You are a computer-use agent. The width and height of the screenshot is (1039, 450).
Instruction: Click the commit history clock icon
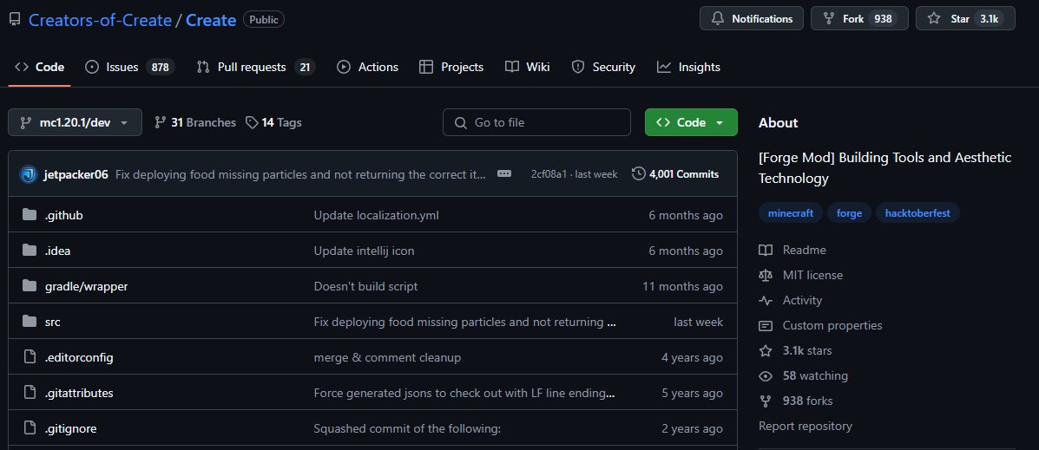(639, 174)
